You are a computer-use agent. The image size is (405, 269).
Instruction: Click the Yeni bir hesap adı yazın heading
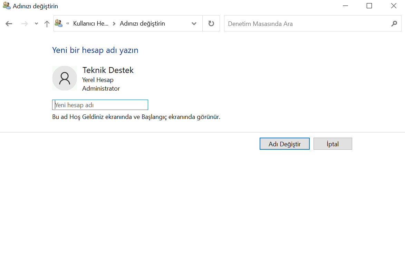coord(95,50)
